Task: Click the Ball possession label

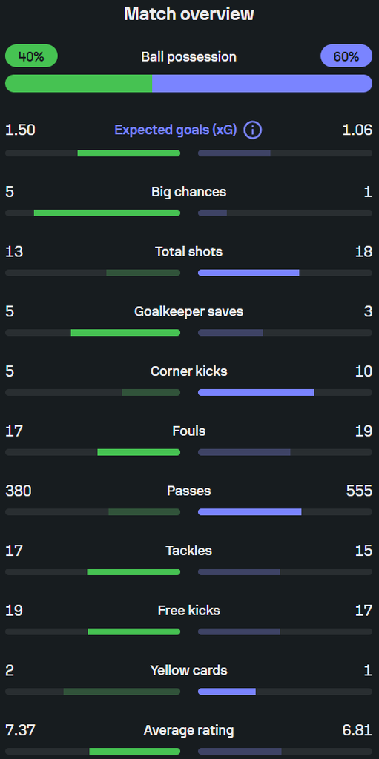Action: (189, 56)
